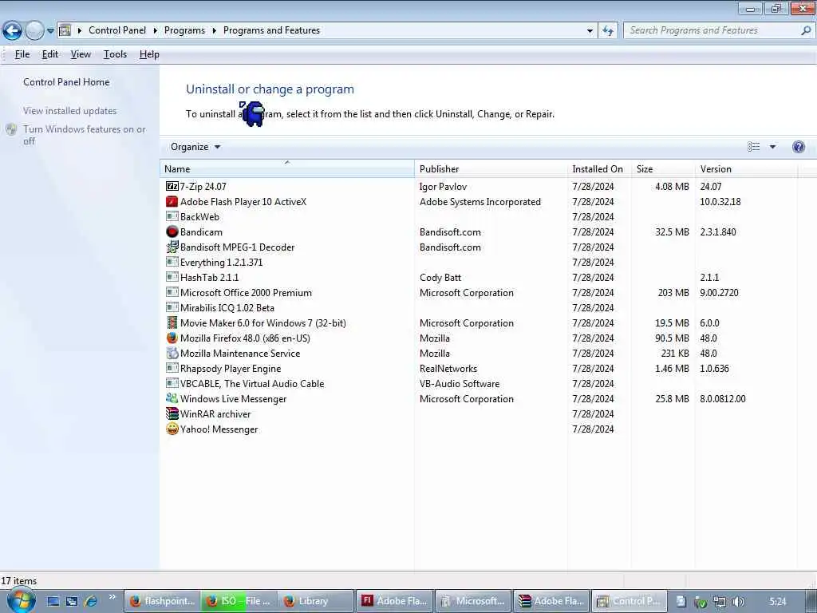The image size is (817, 613).
Task: Open the Edit menu
Action: 50,54
